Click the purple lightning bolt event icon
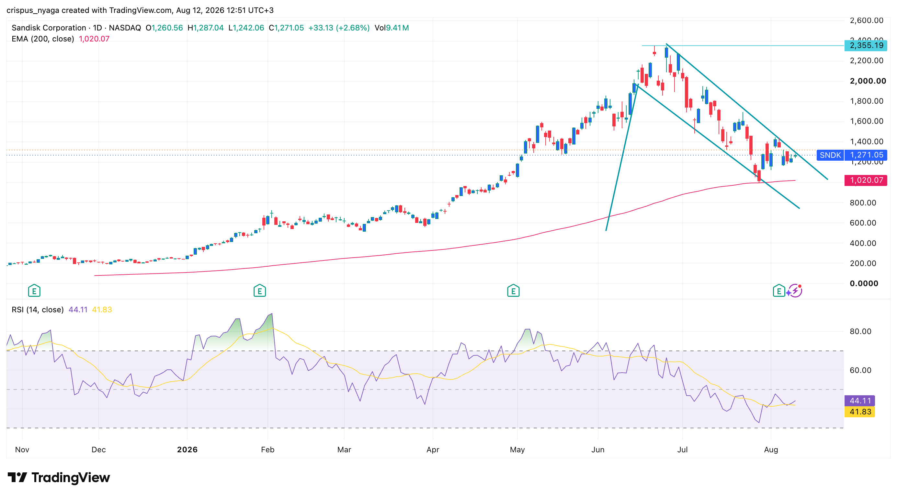 click(795, 291)
